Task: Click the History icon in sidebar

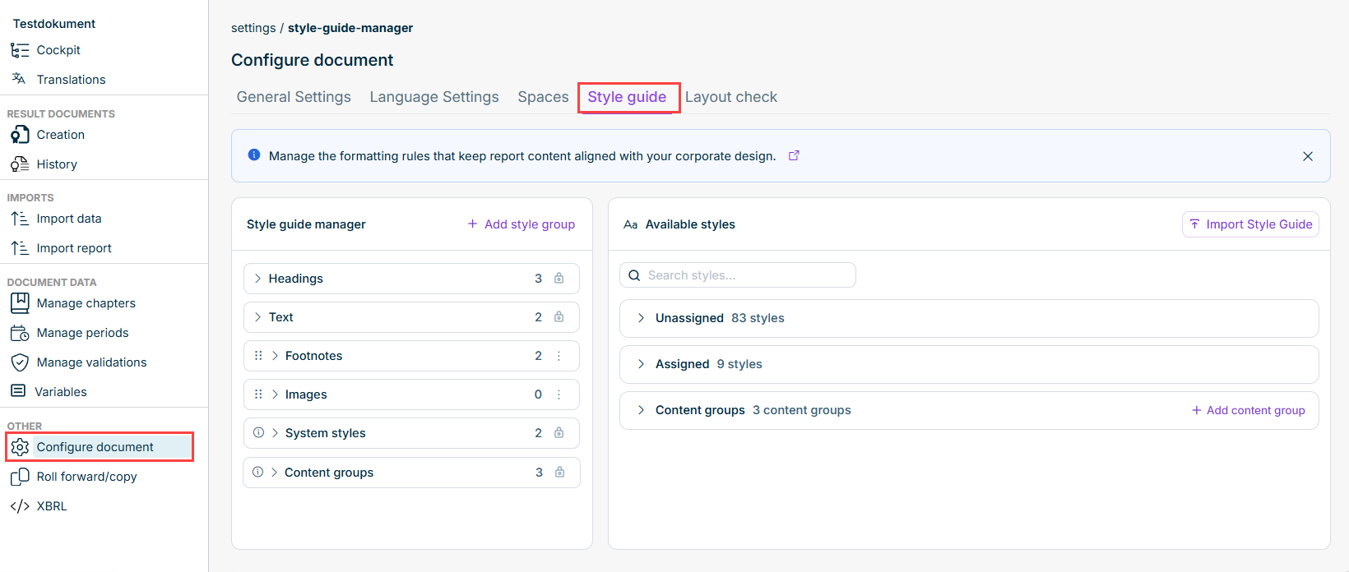Action: 20,164
